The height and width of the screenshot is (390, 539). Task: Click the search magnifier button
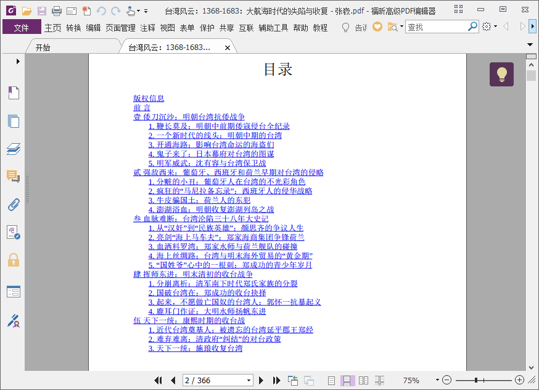pos(472,27)
